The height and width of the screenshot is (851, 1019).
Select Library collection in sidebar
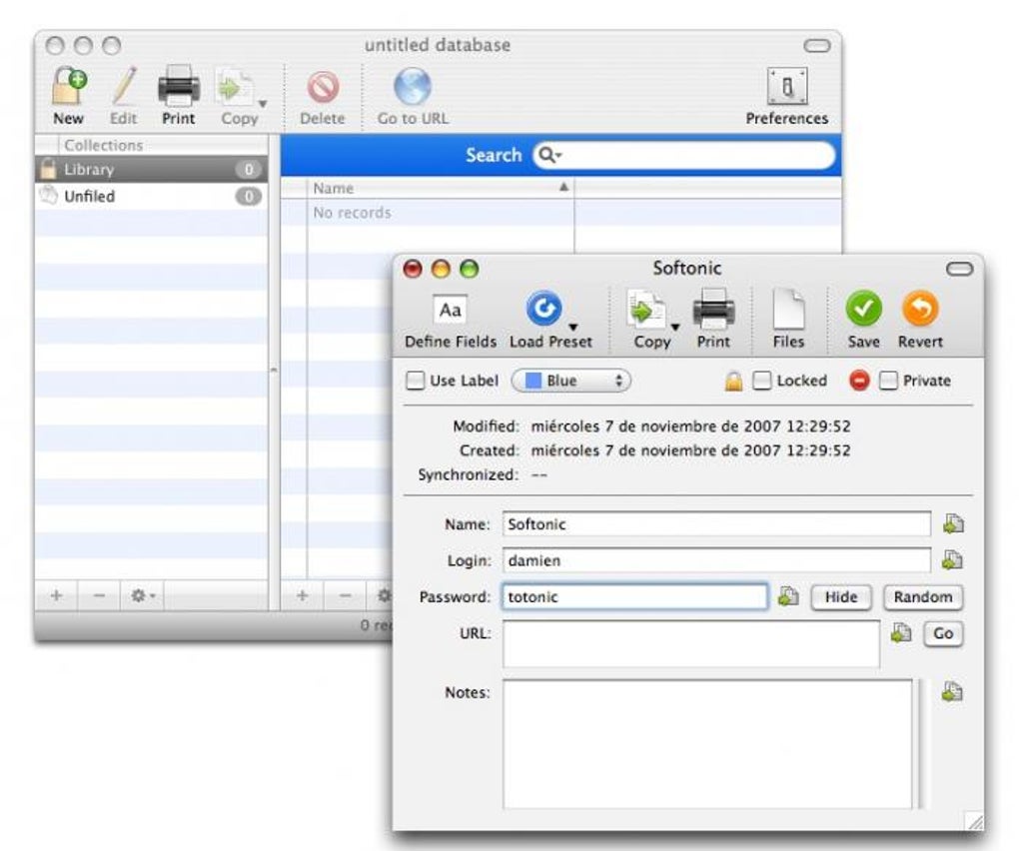click(151, 170)
